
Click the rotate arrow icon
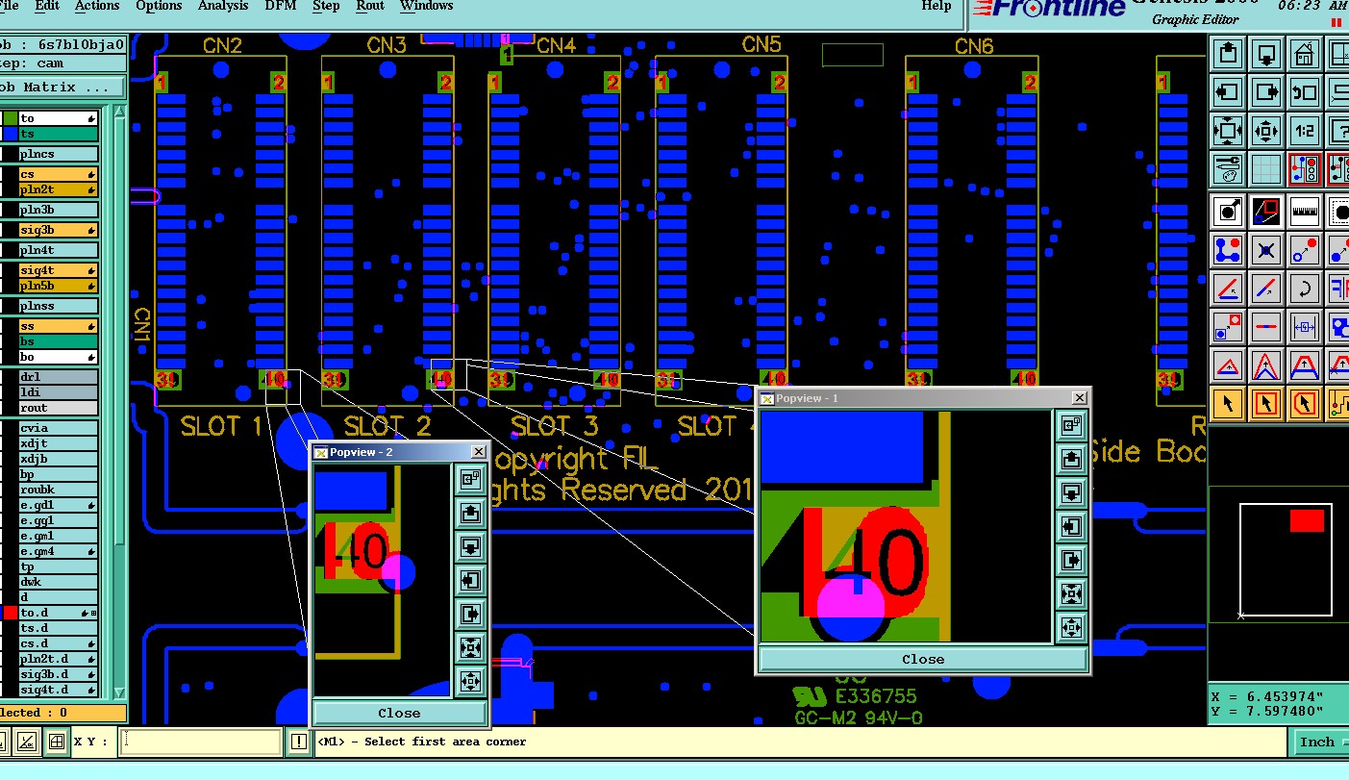pos(1305,289)
